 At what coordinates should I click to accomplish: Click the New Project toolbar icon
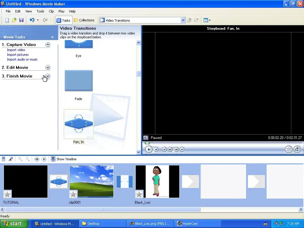tap(7, 20)
